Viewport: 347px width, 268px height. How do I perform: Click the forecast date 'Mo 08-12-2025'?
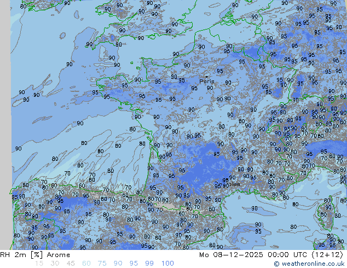pyautogui.click(x=231, y=255)
